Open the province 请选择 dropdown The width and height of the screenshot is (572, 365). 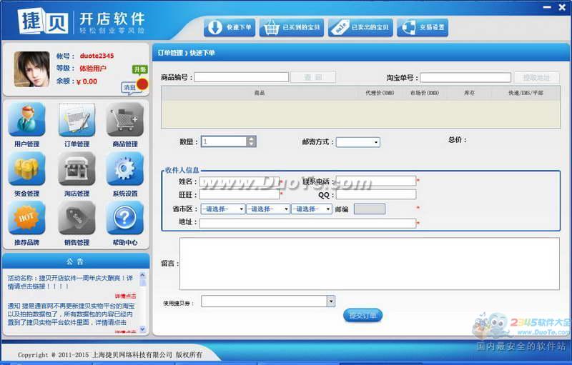(222, 209)
